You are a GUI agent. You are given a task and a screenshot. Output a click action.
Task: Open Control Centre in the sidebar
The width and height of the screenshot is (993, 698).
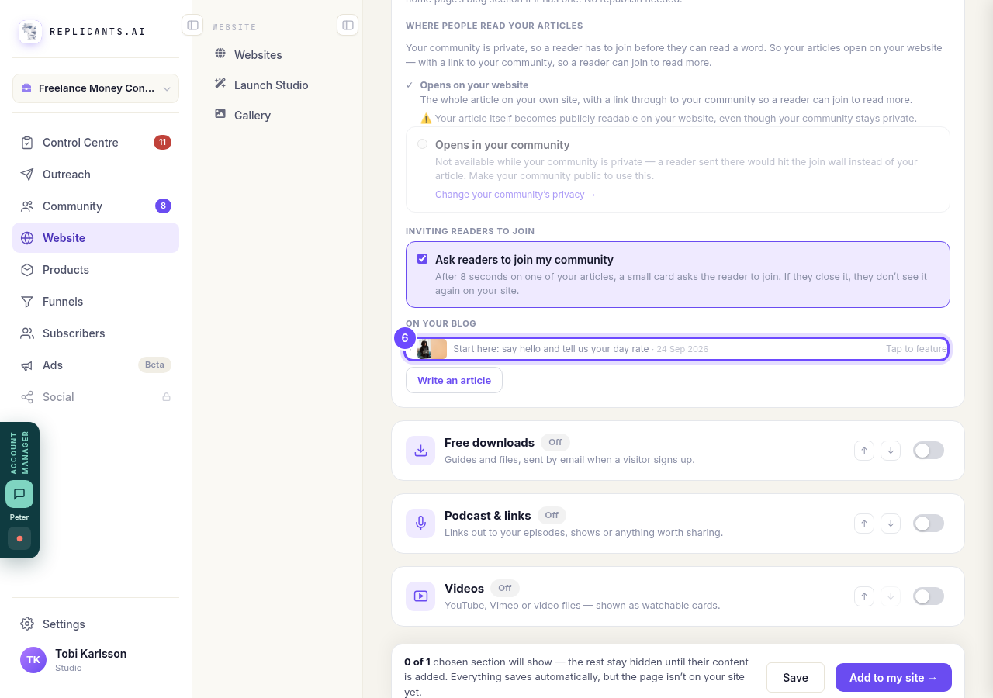pos(95,143)
